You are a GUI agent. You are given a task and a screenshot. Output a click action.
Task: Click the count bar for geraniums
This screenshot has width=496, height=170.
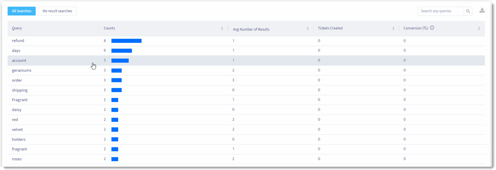[x=117, y=70]
